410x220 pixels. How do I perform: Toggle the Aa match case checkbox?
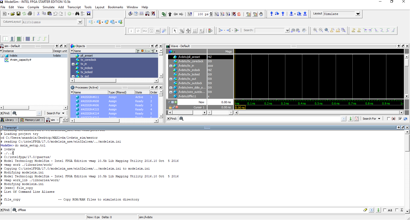tap(385, 210)
